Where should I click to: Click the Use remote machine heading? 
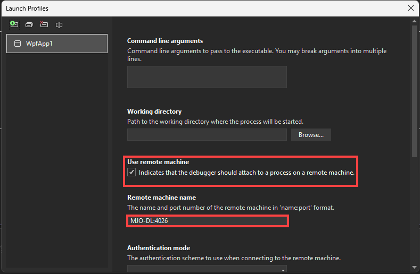click(x=158, y=162)
